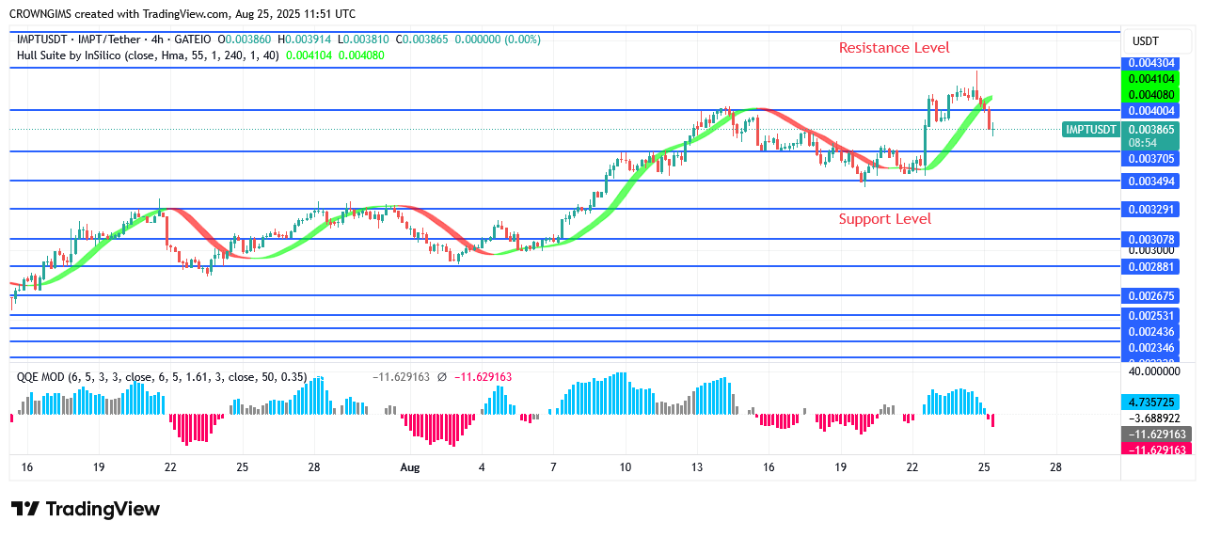This screenshot has width=1205, height=537.
Task: Select the QQE MOD indicator legend
Action: [x=162, y=377]
